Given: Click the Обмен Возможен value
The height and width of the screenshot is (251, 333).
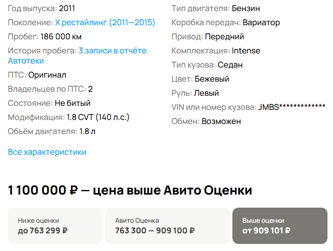Looking at the screenshot, I should point(221,121).
